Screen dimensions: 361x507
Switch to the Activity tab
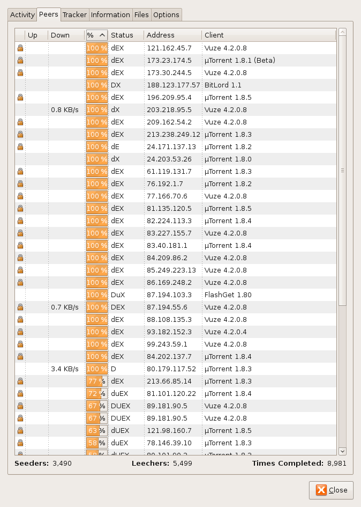point(22,15)
